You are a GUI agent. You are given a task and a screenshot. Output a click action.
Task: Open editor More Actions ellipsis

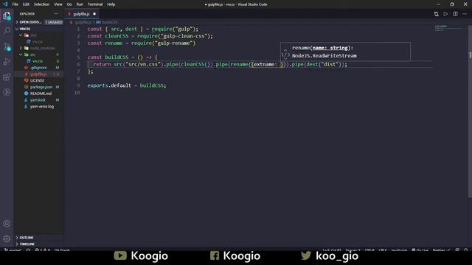click(465, 14)
